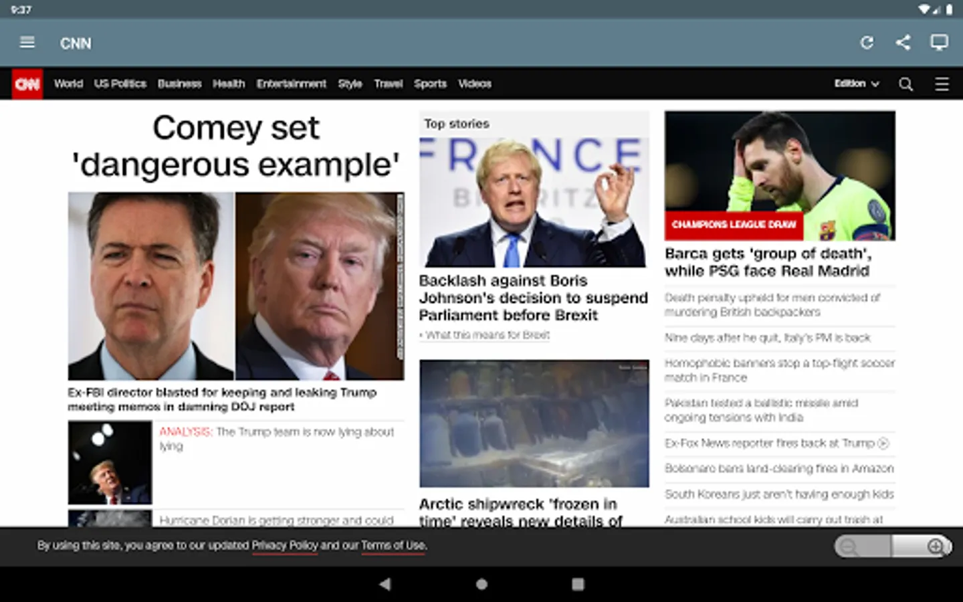Reload the page with the refresh icon

867,43
